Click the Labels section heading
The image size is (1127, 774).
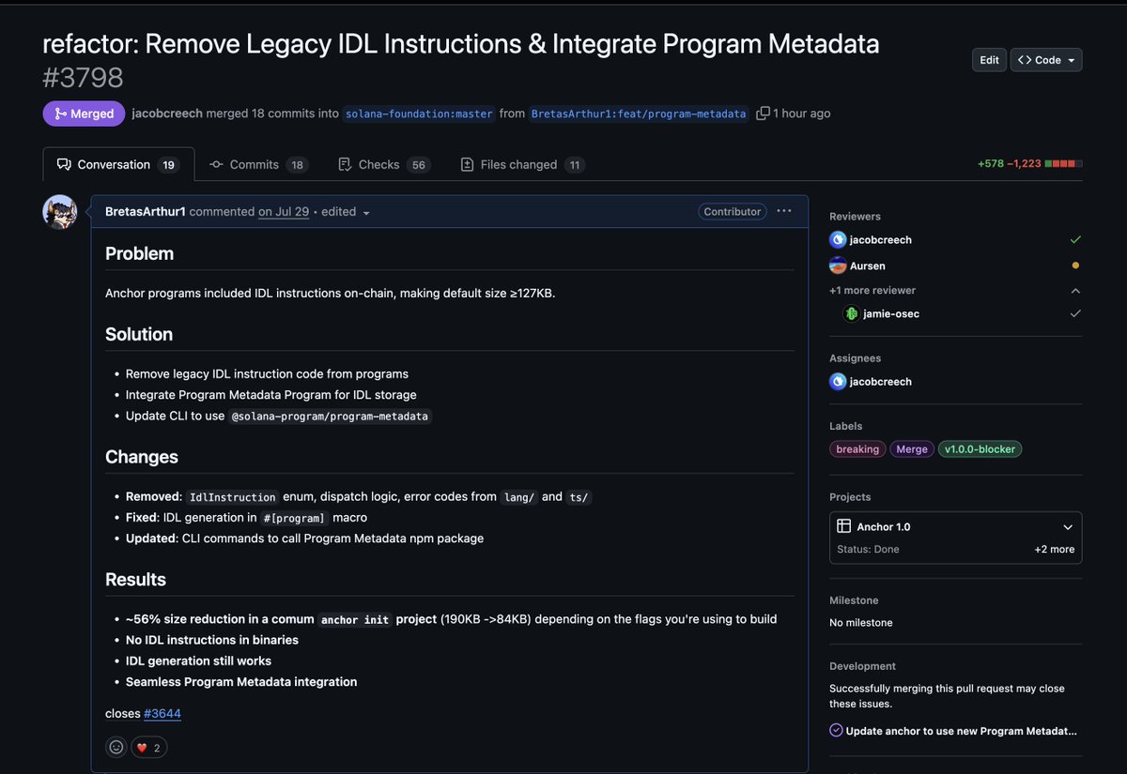pyautogui.click(x=845, y=426)
